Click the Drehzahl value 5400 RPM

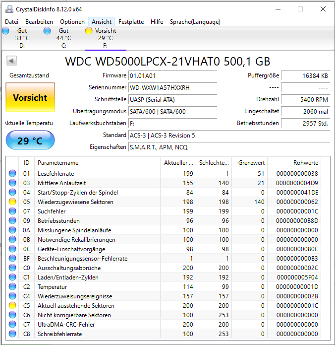(306, 99)
